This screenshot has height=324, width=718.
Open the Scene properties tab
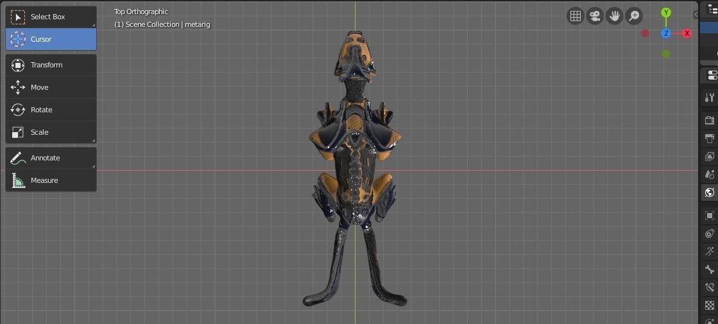click(x=710, y=175)
